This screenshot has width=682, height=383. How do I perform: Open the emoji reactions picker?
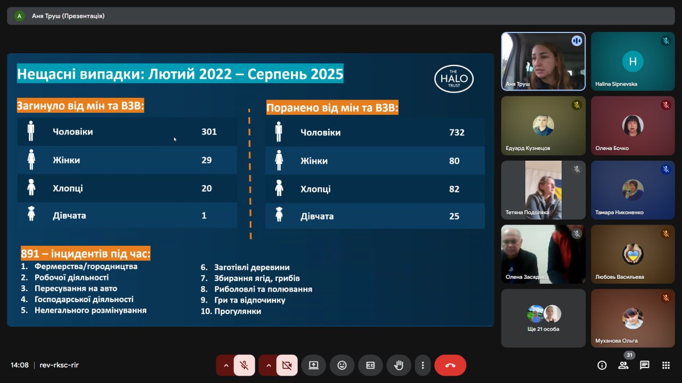(342, 365)
